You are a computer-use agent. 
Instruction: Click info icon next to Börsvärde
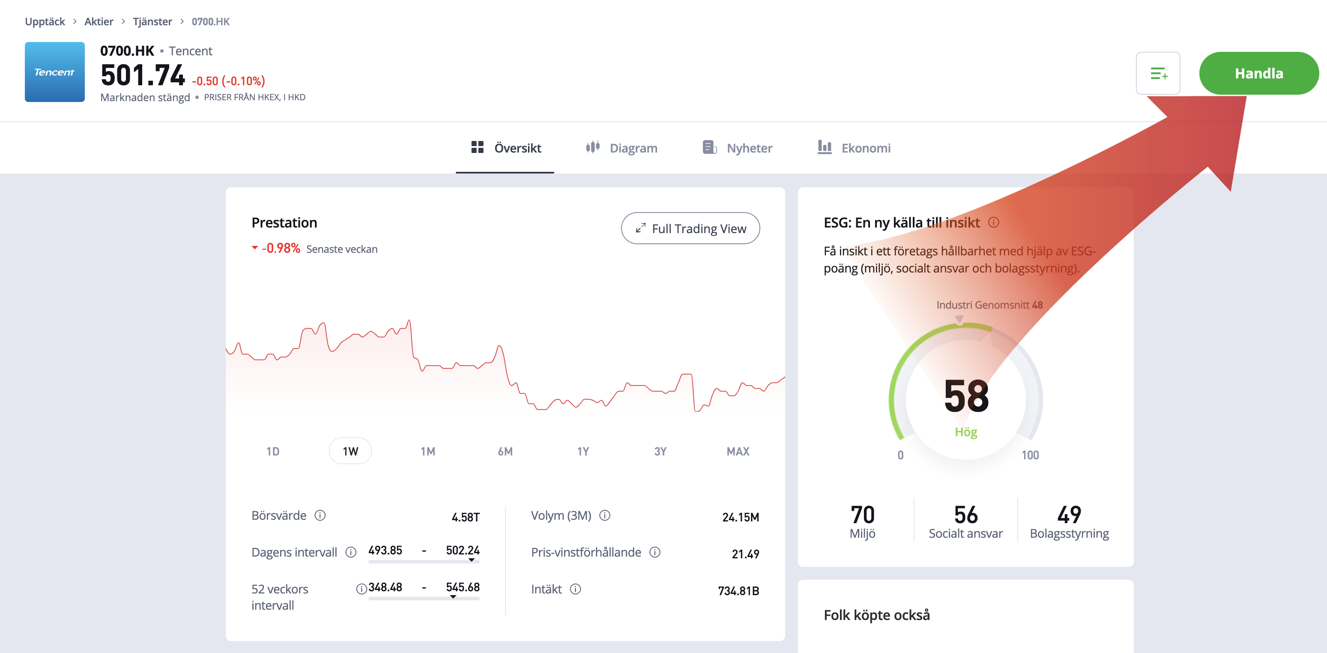tap(320, 515)
